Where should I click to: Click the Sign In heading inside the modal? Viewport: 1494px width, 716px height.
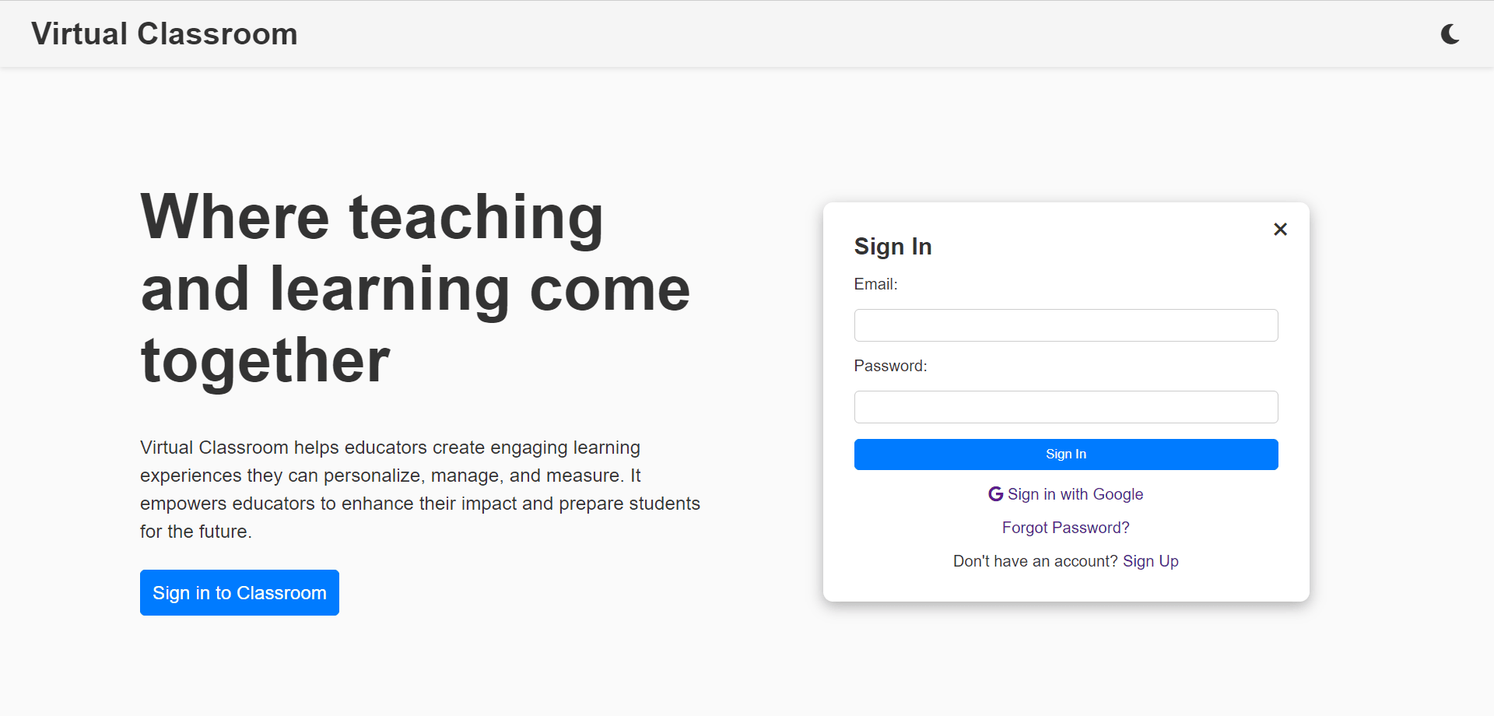893,246
